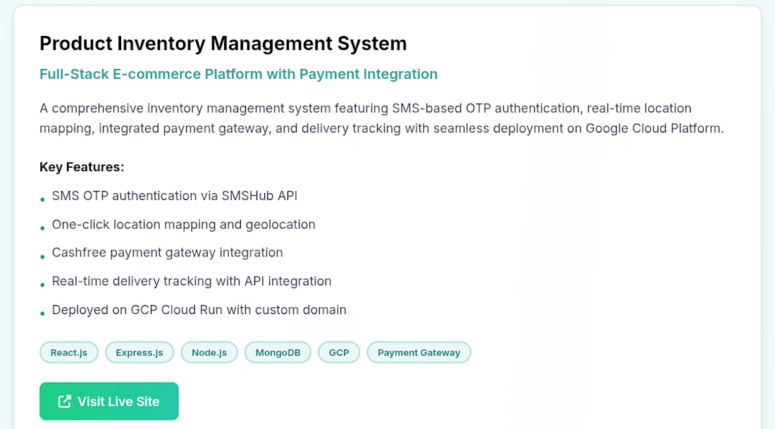Click the MongoDB tag pill
The width and height of the screenshot is (775, 429).
[278, 352]
